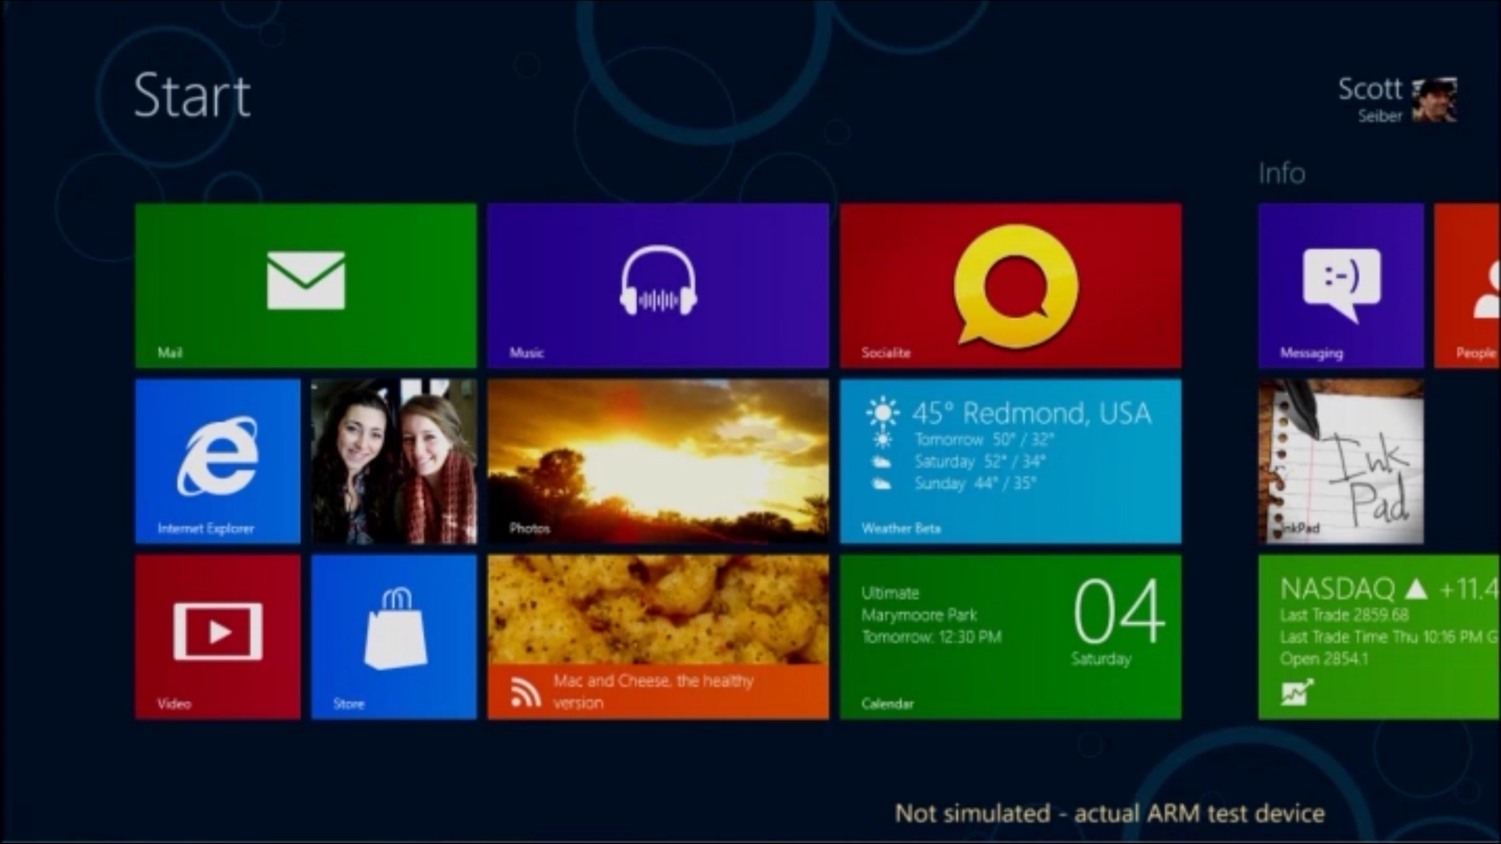Open the Photos sunset tile
1501x844 pixels.
point(658,461)
